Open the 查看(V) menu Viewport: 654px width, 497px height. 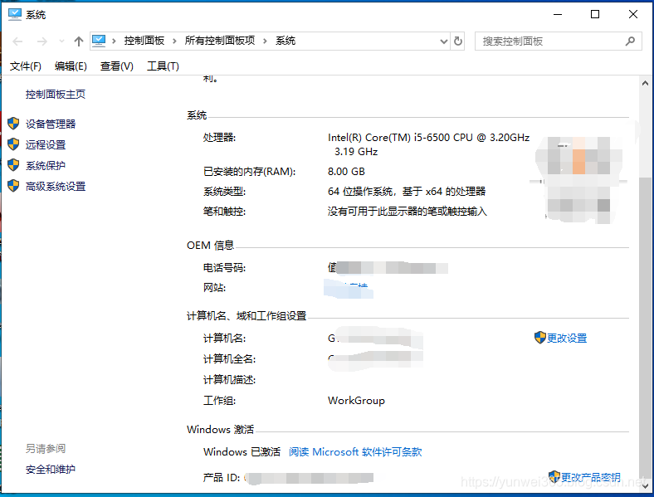pyautogui.click(x=117, y=66)
